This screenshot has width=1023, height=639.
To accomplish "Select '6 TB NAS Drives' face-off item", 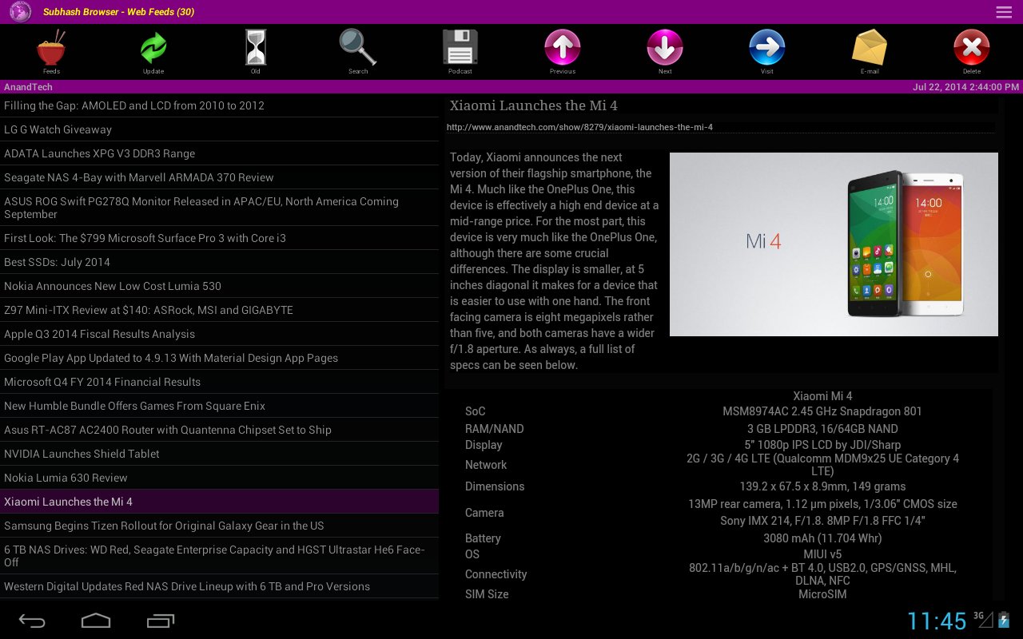I will pyautogui.click(x=219, y=556).
